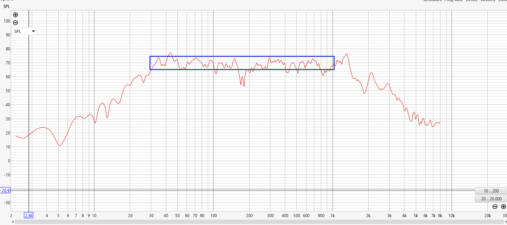Set frequency range with 10 .. 200 button
This screenshot has width=507, height=225.
[491, 191]
